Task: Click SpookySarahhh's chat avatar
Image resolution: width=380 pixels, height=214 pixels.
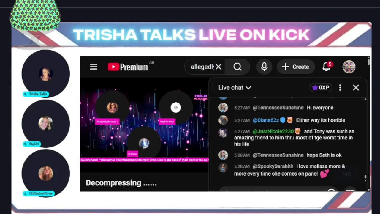Action: [223, 168]
